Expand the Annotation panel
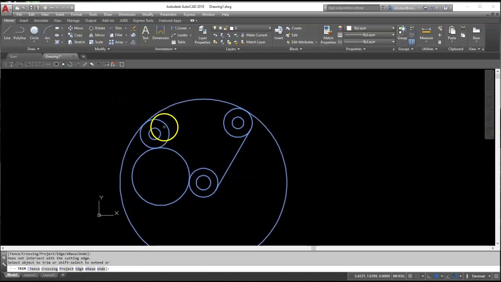The height and width of the screenshot is (282, 501). point(166,49)
